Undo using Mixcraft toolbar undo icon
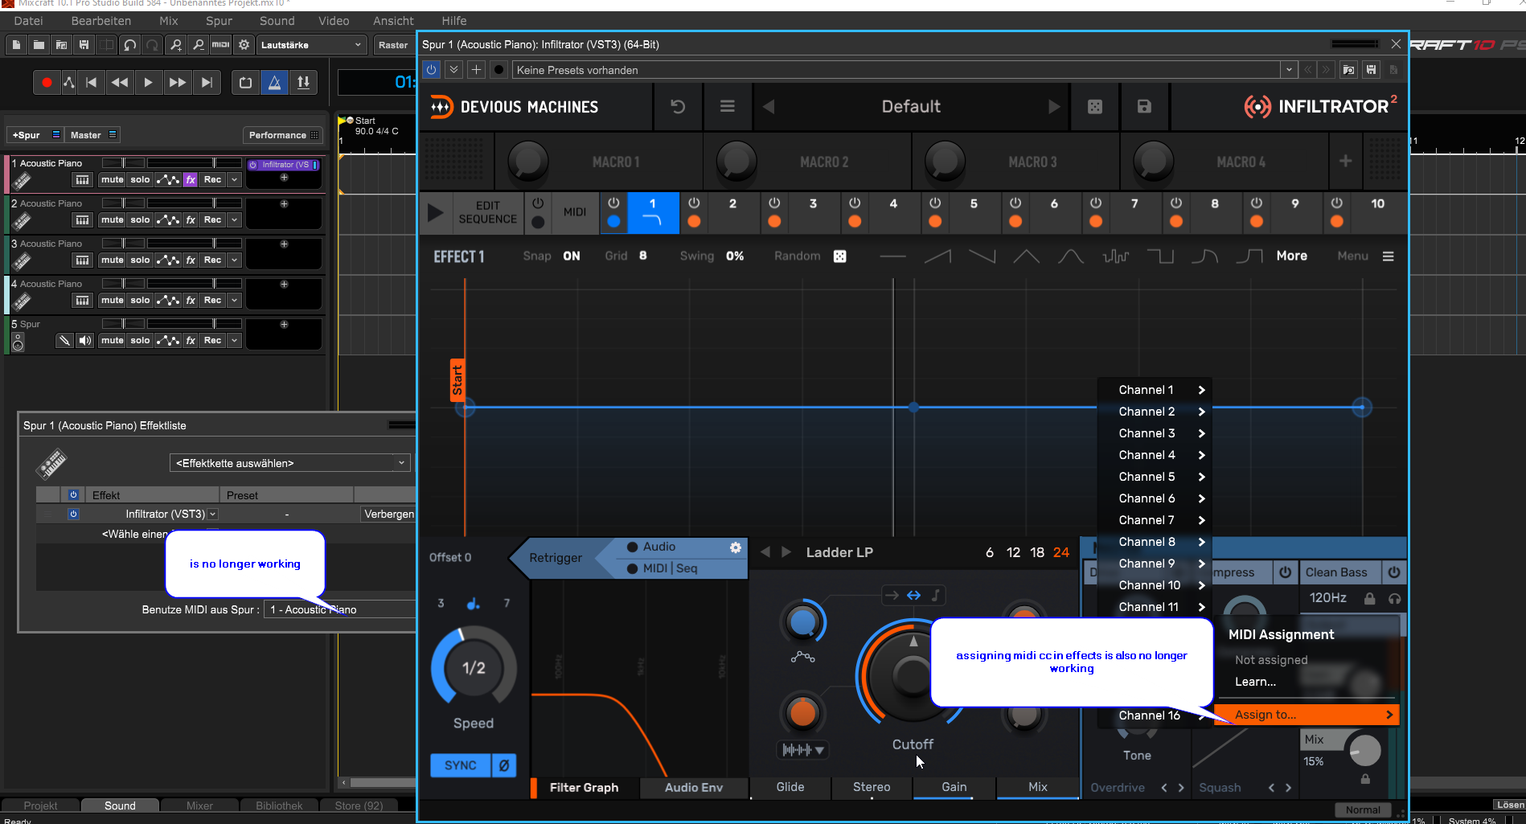This screenshot has width=1526, height=824. coord(129,45)
